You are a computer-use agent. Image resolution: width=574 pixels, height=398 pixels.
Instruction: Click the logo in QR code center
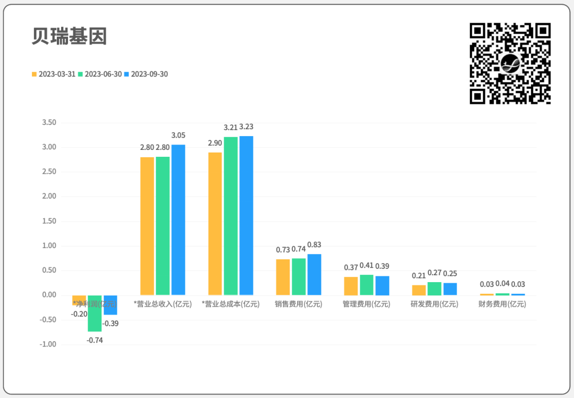511,64
